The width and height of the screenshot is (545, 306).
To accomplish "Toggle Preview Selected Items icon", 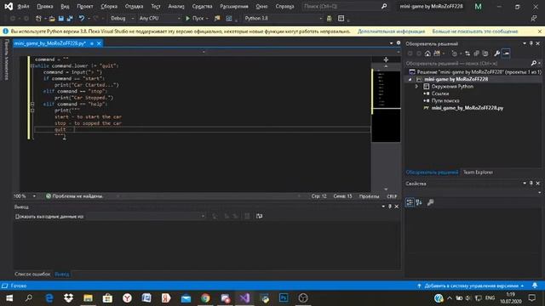I will coord(506,54).
